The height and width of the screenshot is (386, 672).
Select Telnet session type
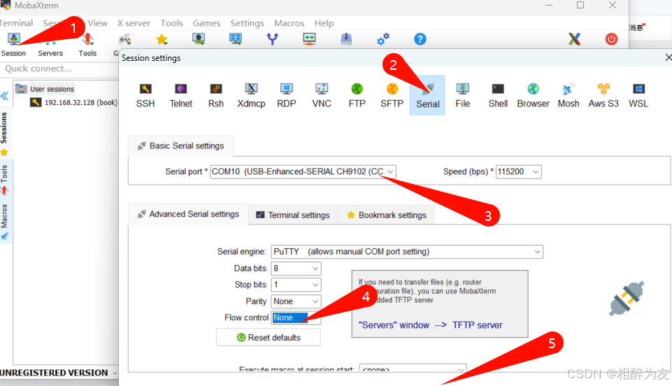pos(181,96)
